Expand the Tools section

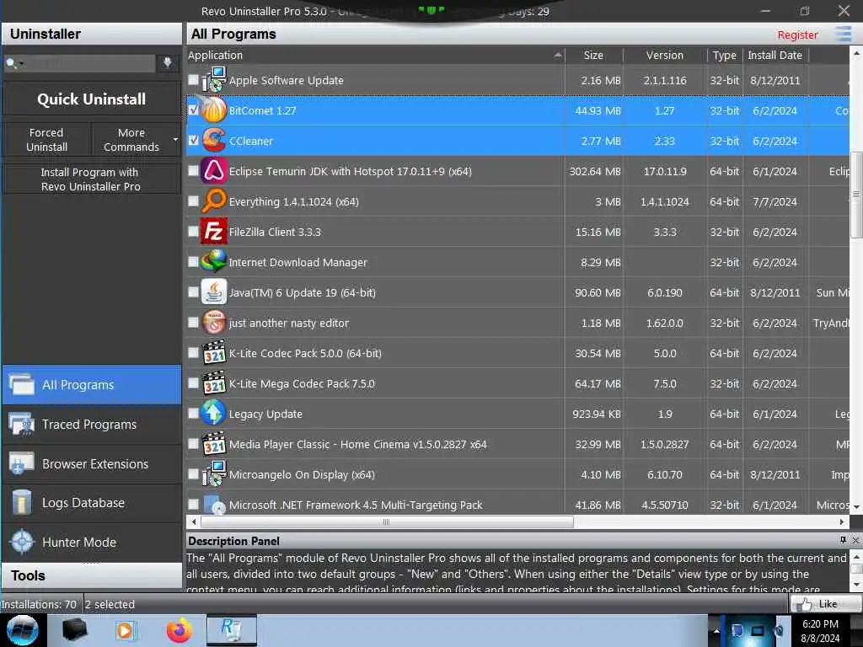[x=92, y=575]
